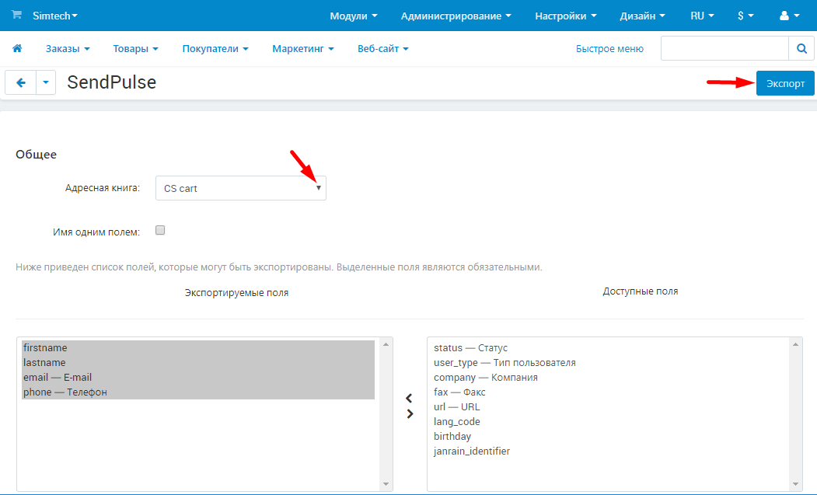The width and height of the screenshot is (817, 495).
Task: Open the 'Адресная книга' dropdown
Action: (240, 188)
